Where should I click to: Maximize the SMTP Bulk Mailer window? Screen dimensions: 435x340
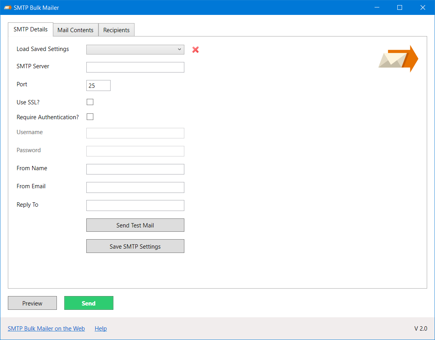click(x=400, y=7)
